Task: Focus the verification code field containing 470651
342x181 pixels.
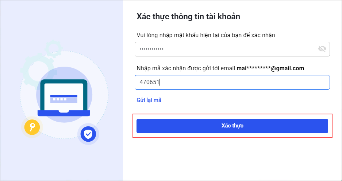Action: click(x=232, y=82)
